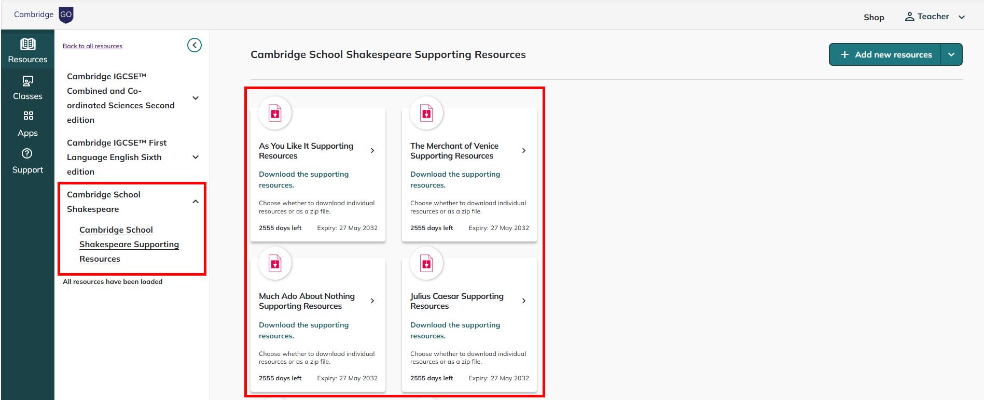Expand Combined and Co-ordinated Sciences section
This screenshot has width=984, height=400.
pos(196,98)
